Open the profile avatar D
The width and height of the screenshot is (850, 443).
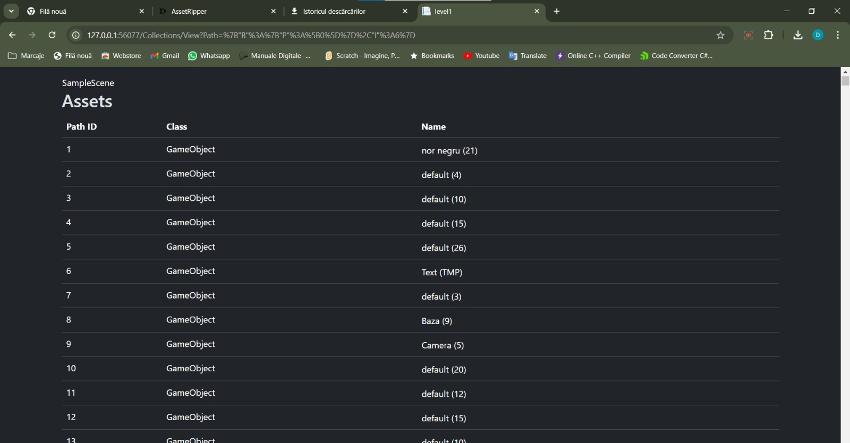pos(818,35)
